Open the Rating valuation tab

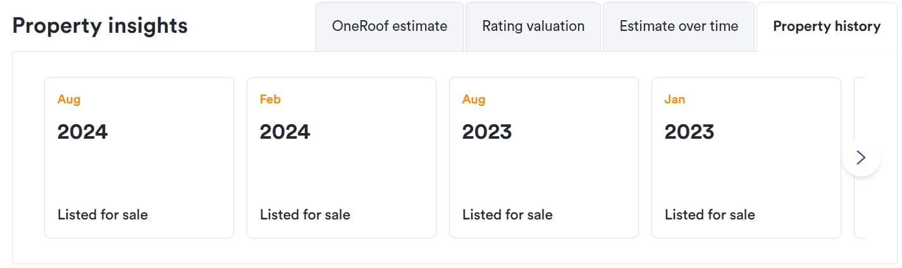click(x=533, y=26)
